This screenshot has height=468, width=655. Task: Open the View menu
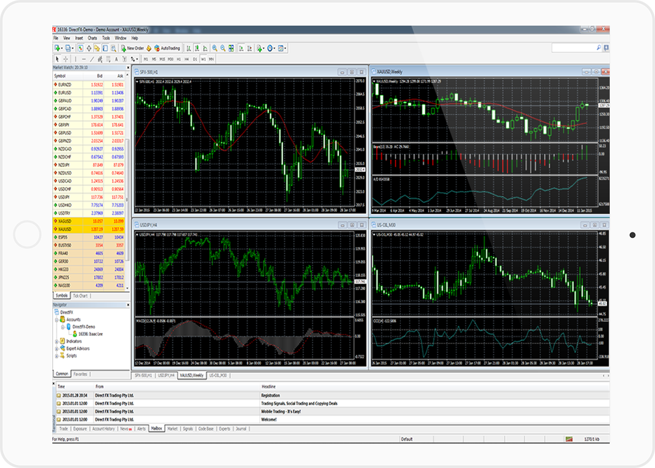(67, 38)
